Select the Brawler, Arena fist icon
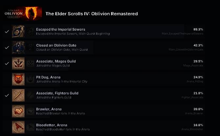The height and width of the screenshot is (136, 220). tap(18, 111)
